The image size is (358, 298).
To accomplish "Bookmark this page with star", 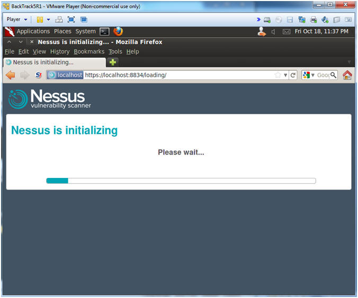I will tap(278, 75).
